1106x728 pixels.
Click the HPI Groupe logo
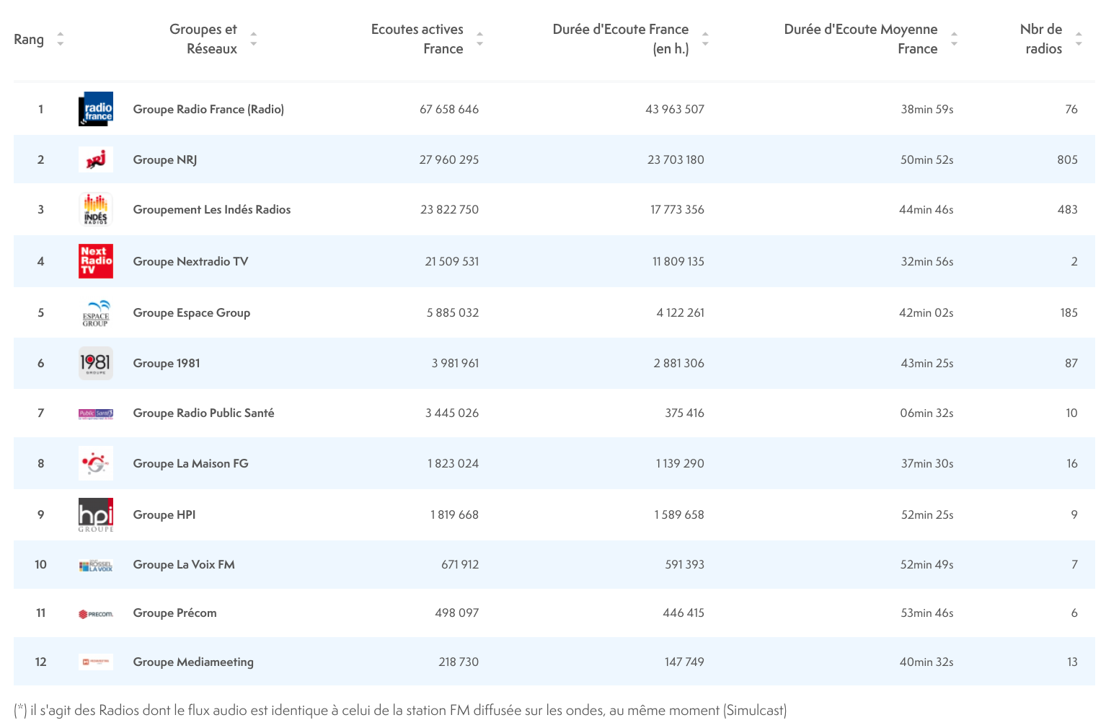tap(95, 514)
